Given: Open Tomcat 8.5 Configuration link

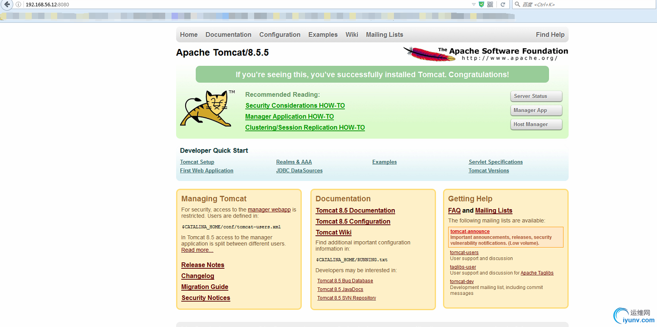Looking at the screenshot, I should coord(353,221).
